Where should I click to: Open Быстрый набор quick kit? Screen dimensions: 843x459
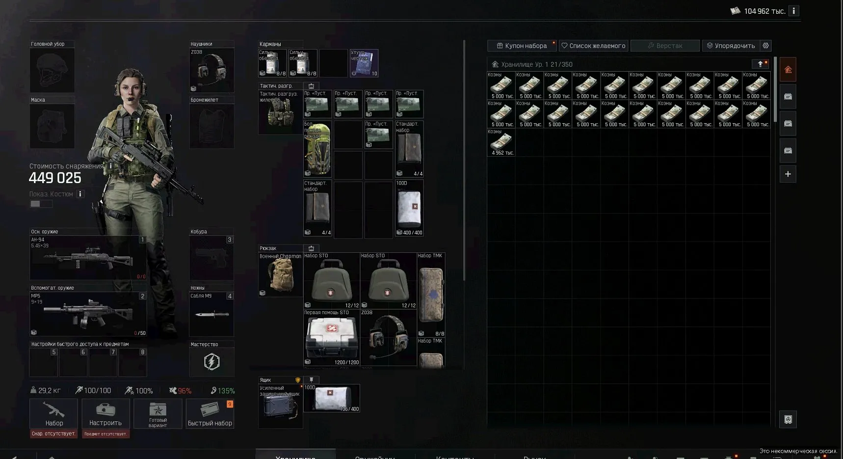[x=210, y=413]
